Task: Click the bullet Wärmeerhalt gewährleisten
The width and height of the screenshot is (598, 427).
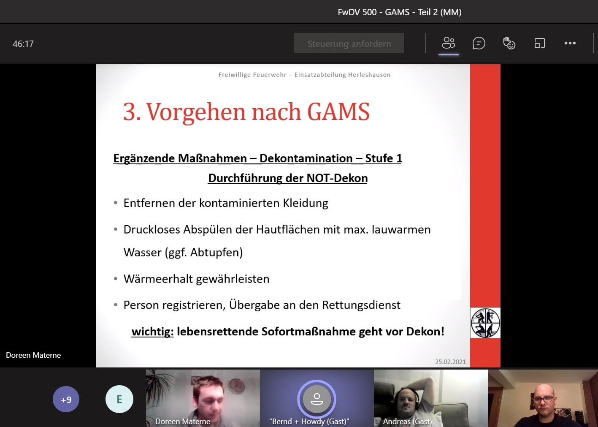Action: pyautogui.click(x=196, y=279)
